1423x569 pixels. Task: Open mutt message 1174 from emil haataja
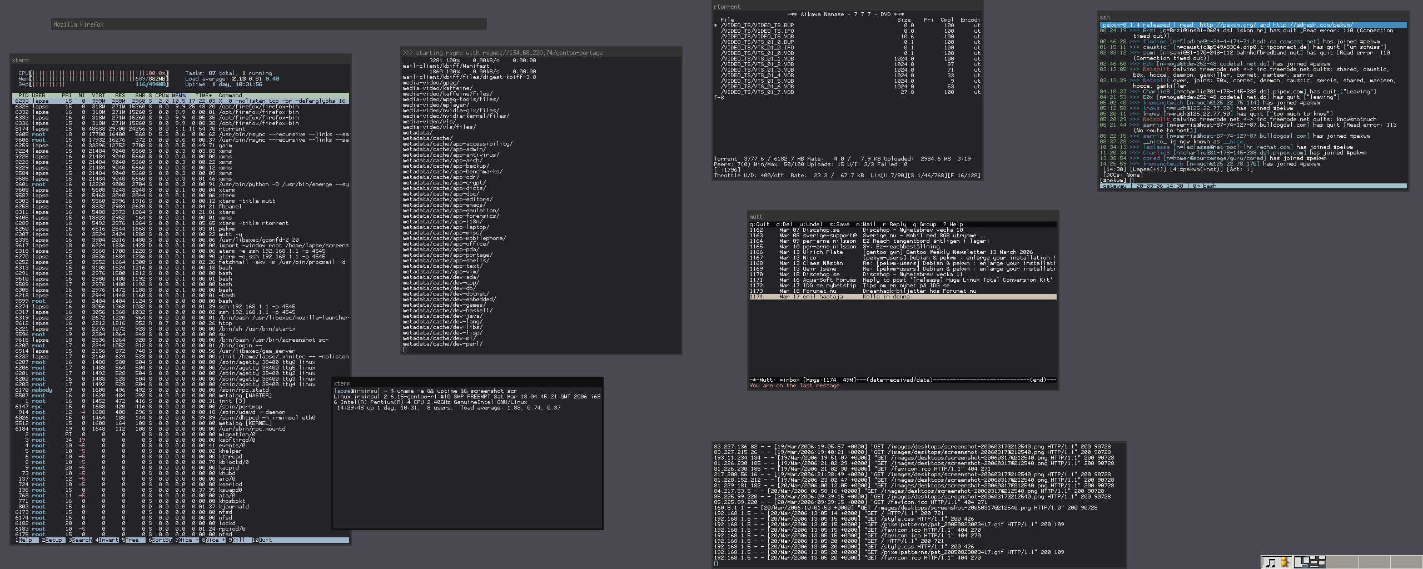(903, 296)
